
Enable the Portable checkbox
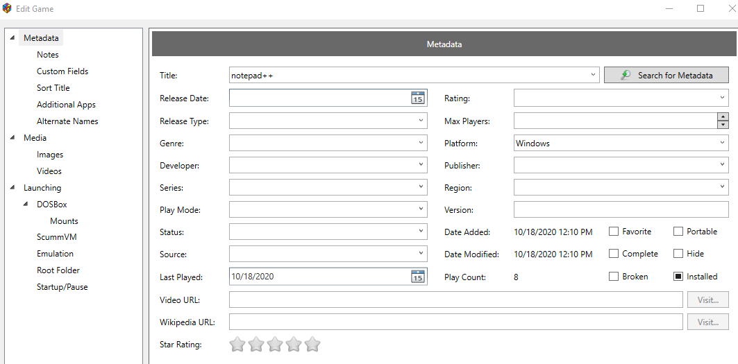pos(678,232)
